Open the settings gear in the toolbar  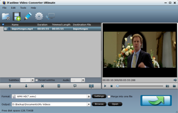click(39, 16)
